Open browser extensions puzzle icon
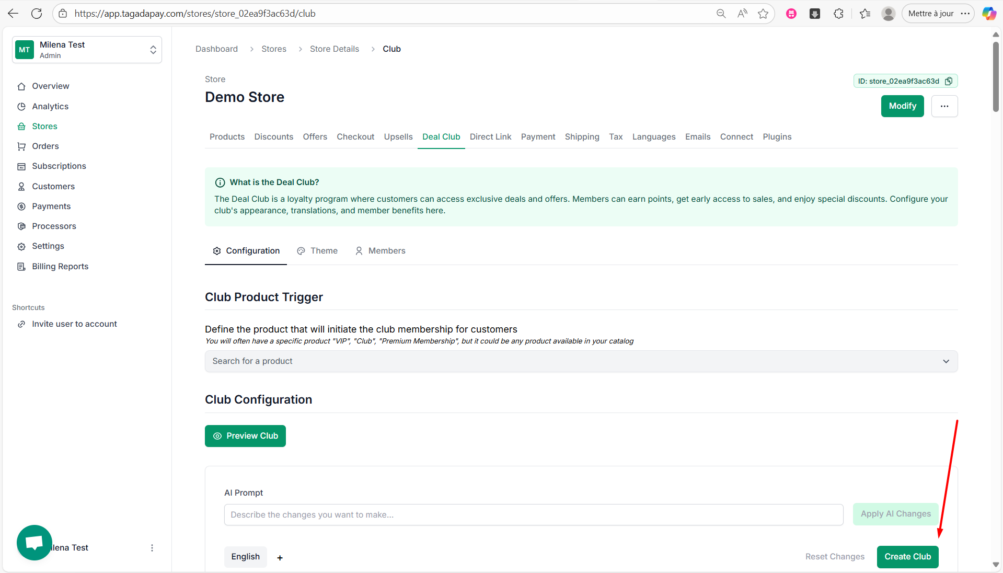 point(838,14)
